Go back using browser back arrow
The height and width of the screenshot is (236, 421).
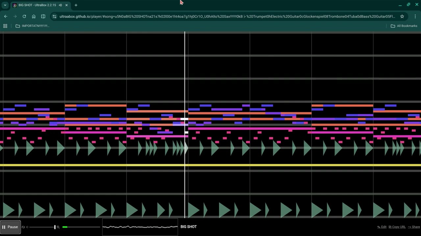(6, 16)
